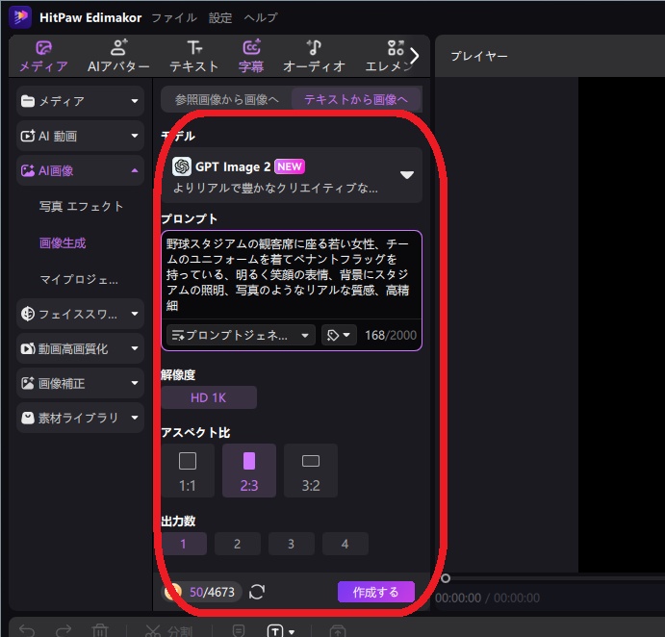The height and width of the screenshot is (637, 665).
Task: Open the T tool dropdown arrow in timeline
Action: click(292, 632)
